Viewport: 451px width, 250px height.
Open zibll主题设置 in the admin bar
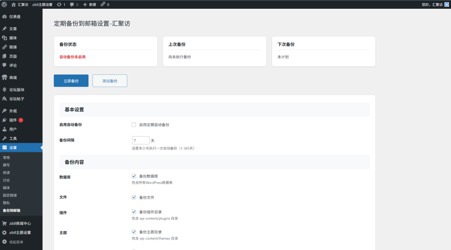click(x=42, y=4)
